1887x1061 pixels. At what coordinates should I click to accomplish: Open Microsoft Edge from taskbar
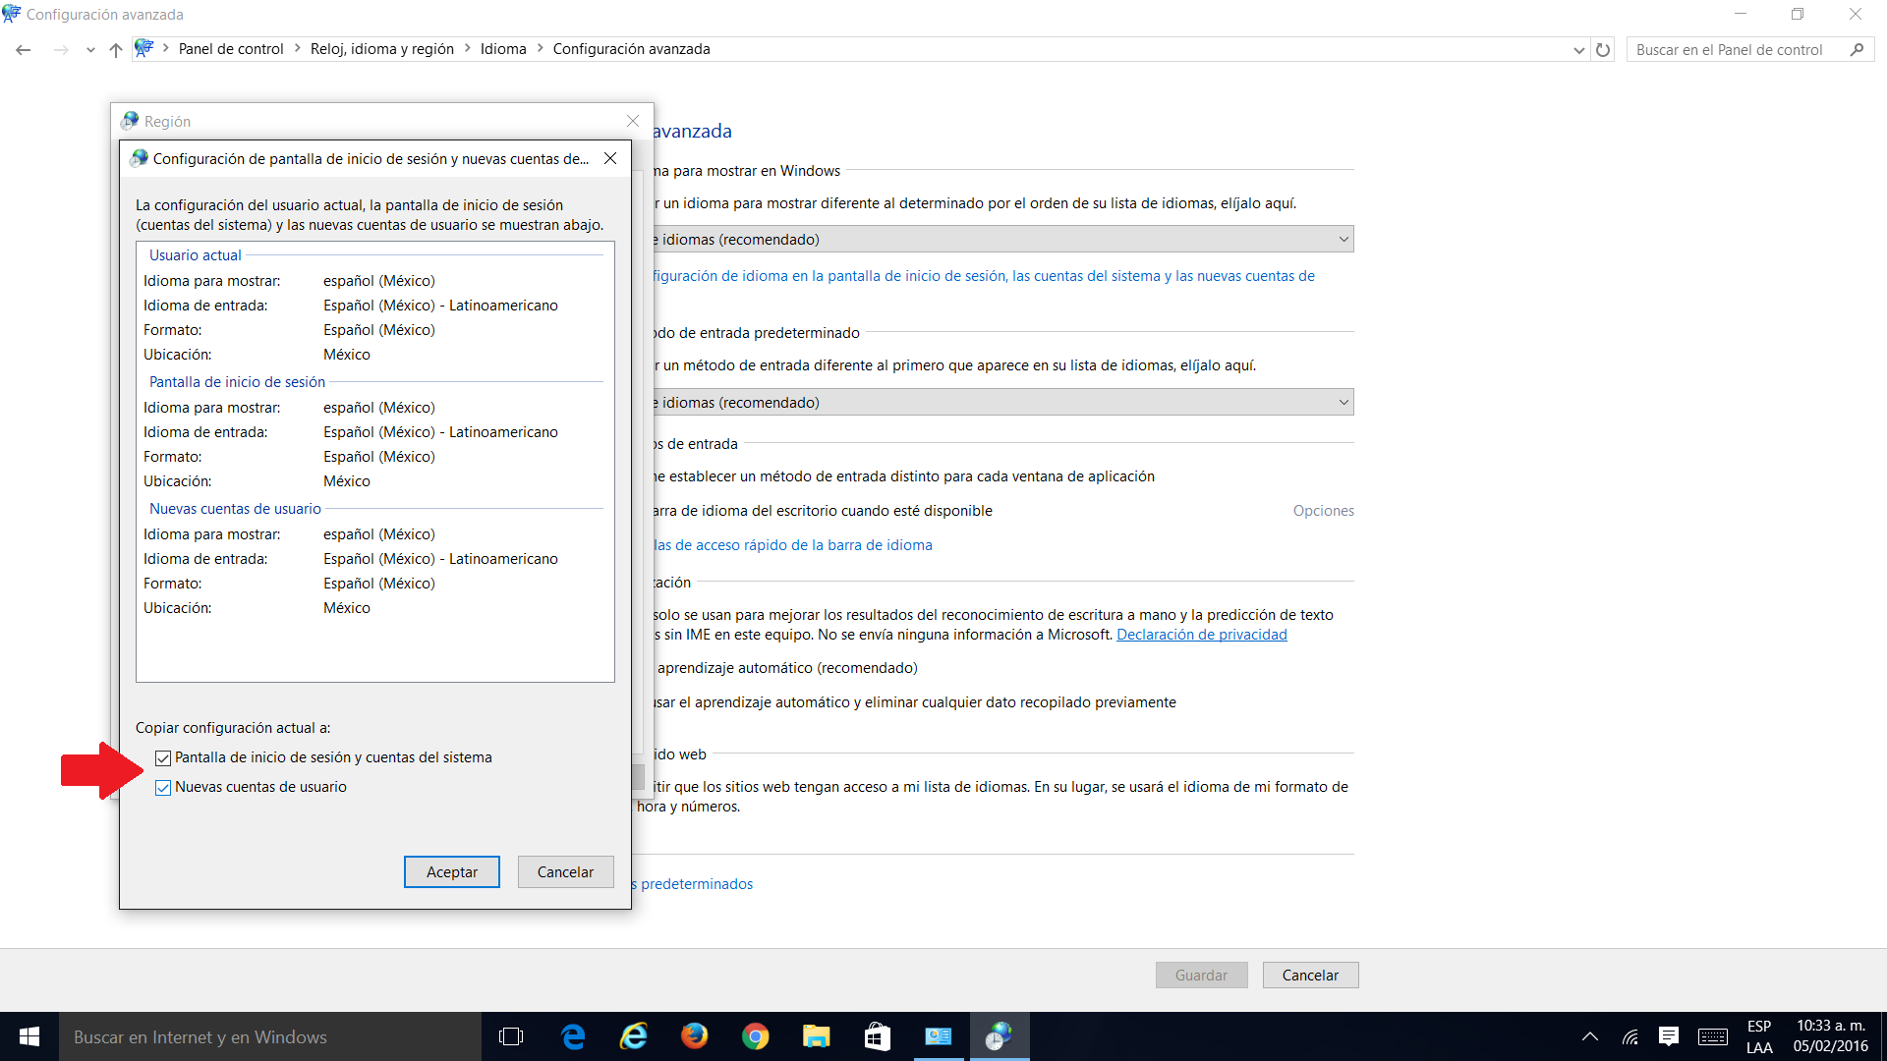(573, 1036)
